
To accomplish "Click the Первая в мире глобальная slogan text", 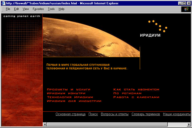I will 87,67.
